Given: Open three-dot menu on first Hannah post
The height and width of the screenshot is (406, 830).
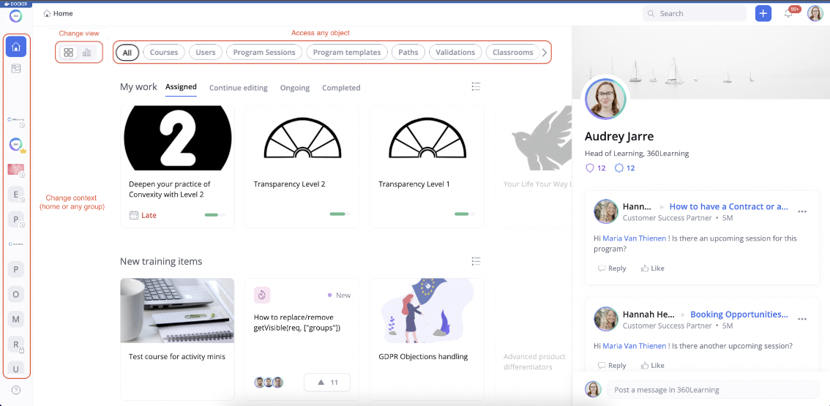Looking at the screenshot, I should click(802, 212).
